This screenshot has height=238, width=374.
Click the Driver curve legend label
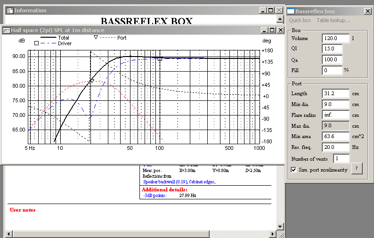[65, 43]
